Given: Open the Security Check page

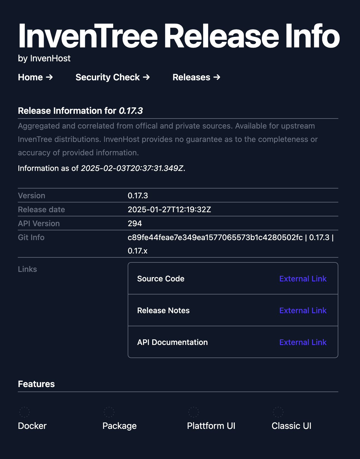Looking at the screenshot, I should (108, 77).
